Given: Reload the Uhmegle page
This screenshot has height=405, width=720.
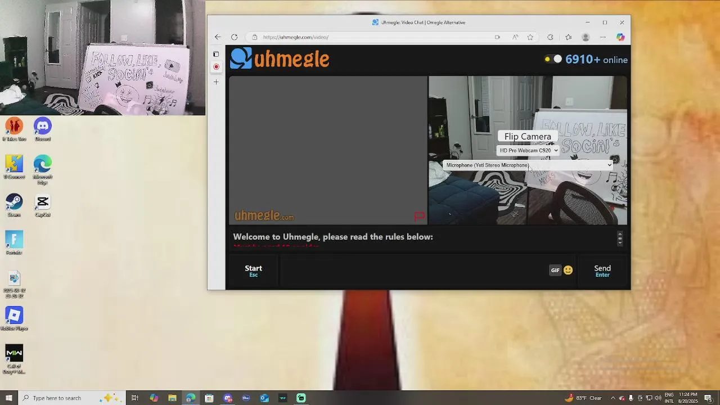Looking at the screenshot, I should 234,37.
